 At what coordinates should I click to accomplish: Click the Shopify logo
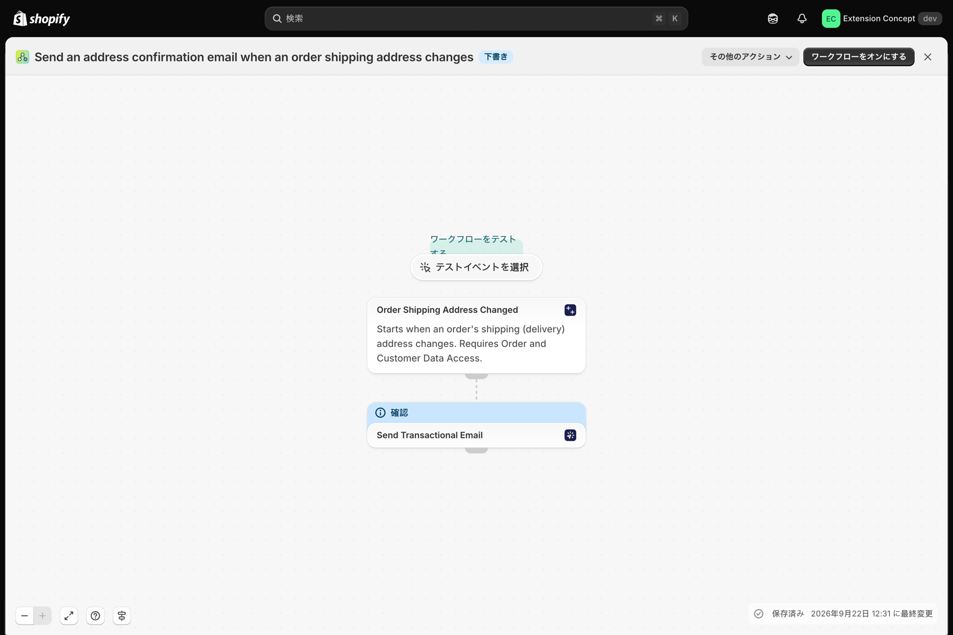42,18
